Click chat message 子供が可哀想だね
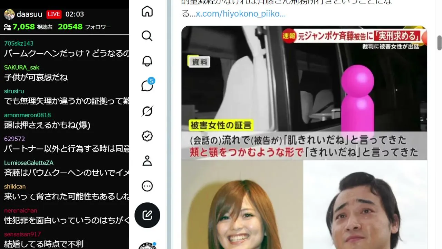Screen dimensions: 442x249 [x=36, y=77]
